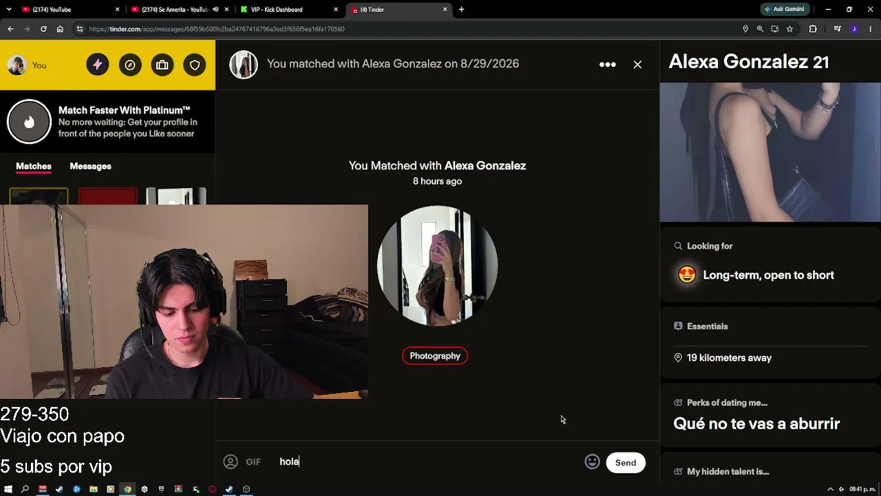
Task: Open a new browser tab
Action: coord(461,10)
